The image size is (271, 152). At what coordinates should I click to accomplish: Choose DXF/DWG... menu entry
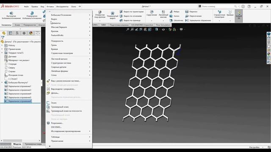click(69, 127)
